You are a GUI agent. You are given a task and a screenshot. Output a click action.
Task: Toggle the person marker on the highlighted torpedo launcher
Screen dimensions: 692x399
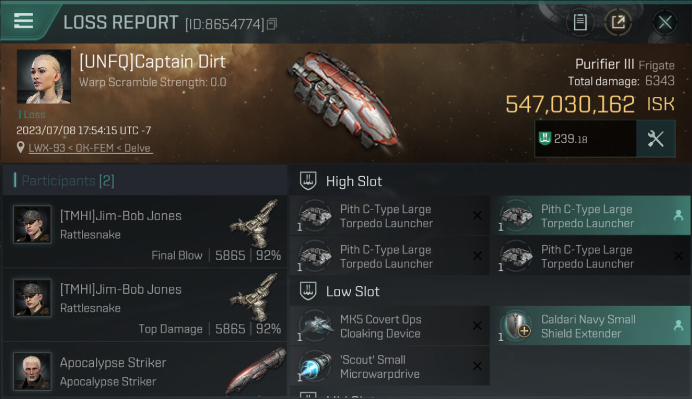tap(678, 215)
